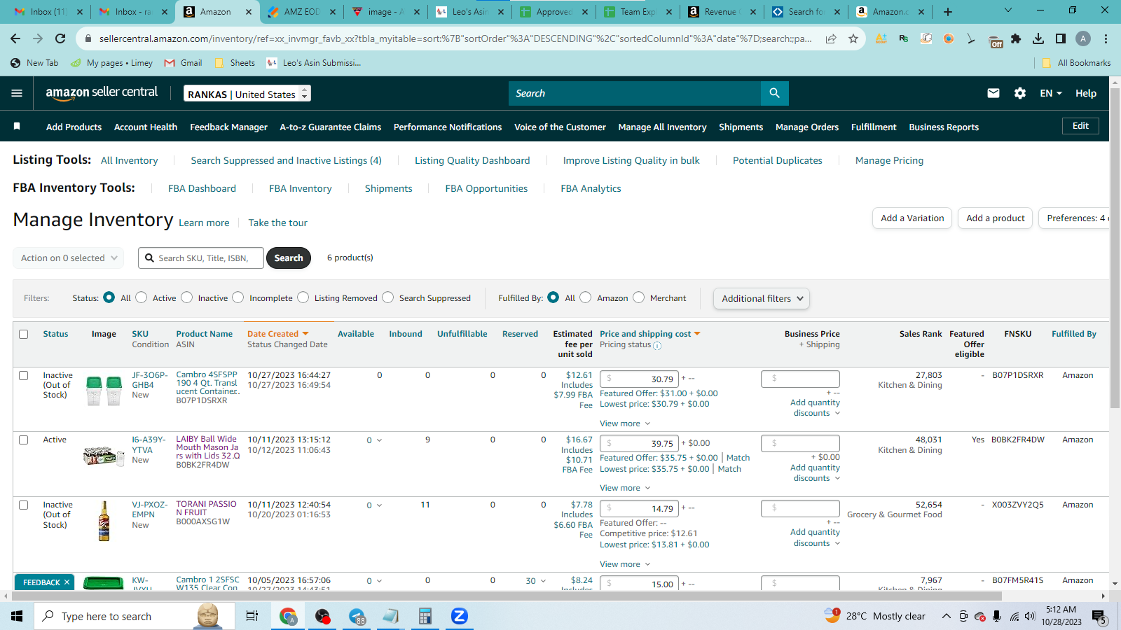
Task: Click the Edit navbar button
Action: pos(1080,126)
